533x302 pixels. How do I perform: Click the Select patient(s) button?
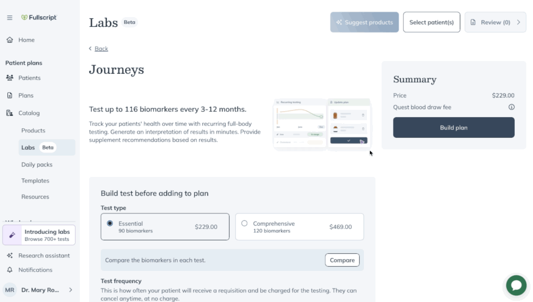point(432,22)
